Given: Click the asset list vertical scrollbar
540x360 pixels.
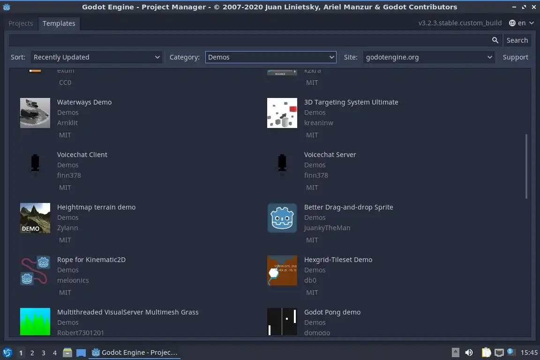Looking at the screenshot, I should pos(526,166).
